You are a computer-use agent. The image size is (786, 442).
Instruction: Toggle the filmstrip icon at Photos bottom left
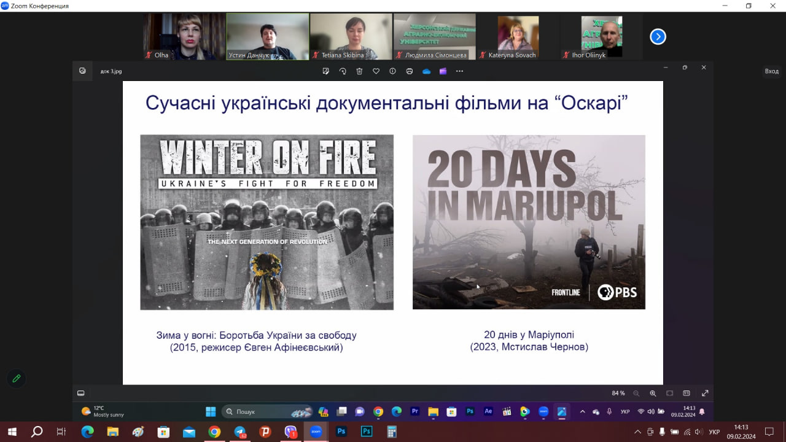tap(80, 393)
